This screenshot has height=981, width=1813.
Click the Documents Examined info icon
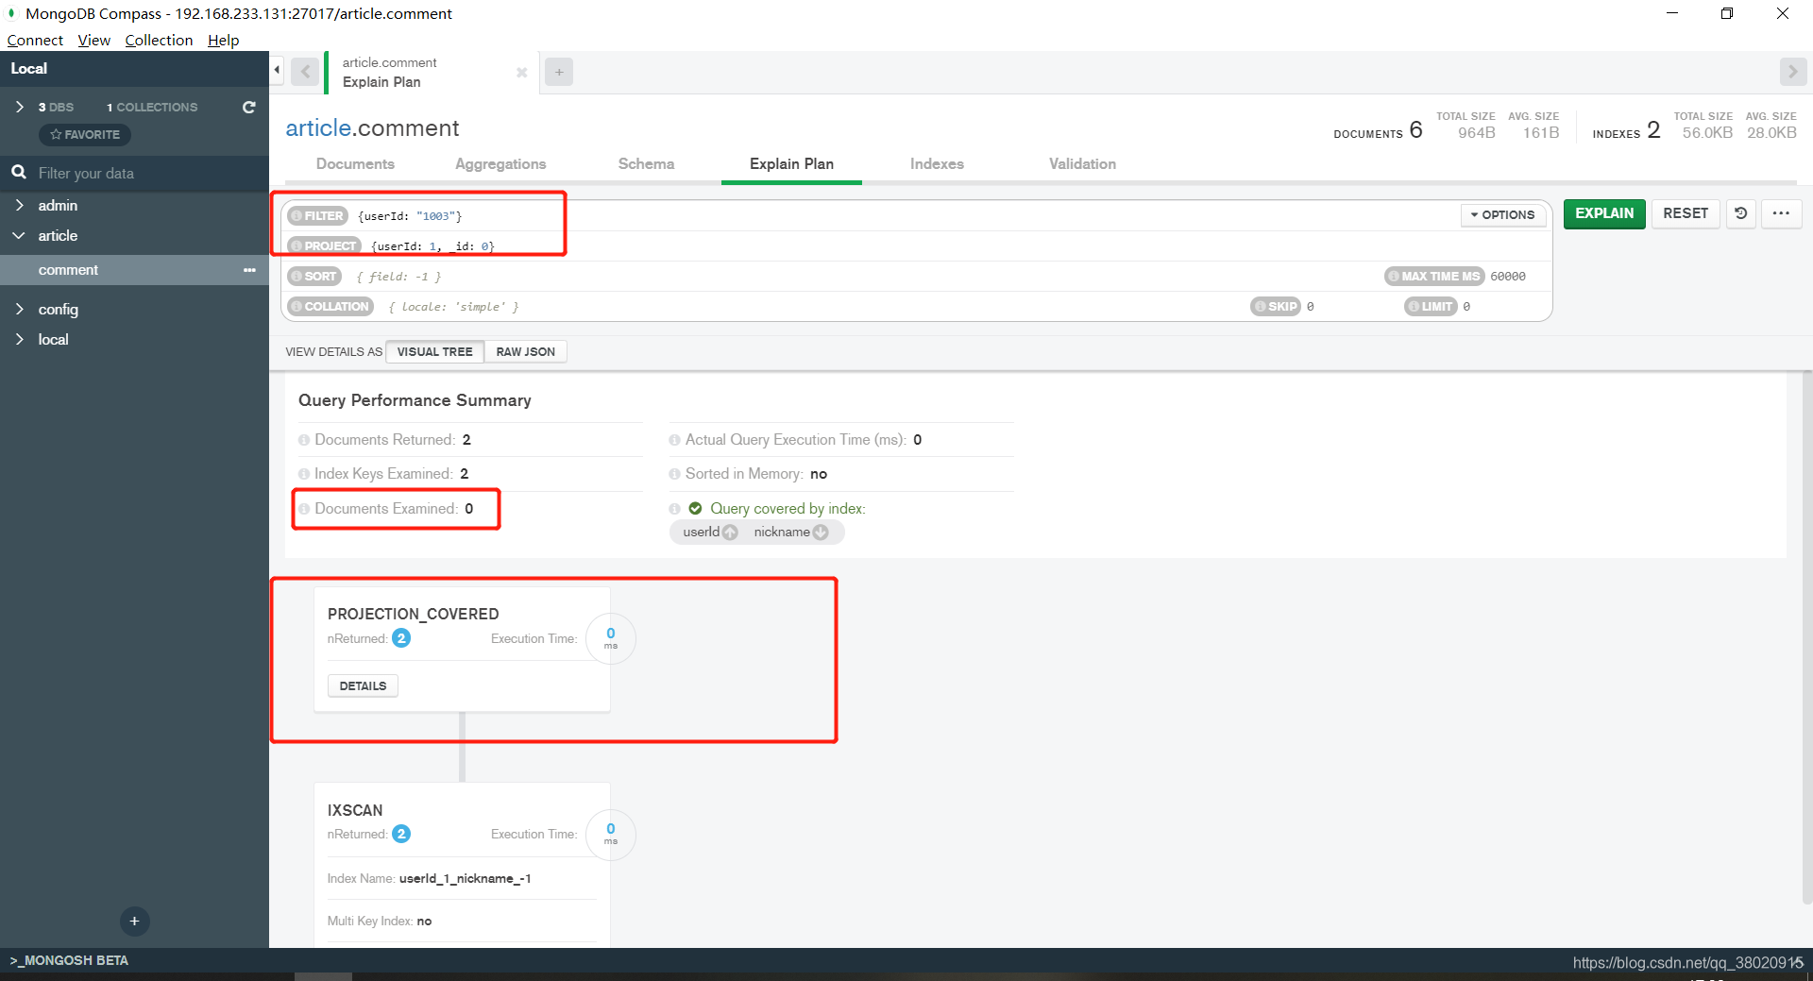point(304,509)
